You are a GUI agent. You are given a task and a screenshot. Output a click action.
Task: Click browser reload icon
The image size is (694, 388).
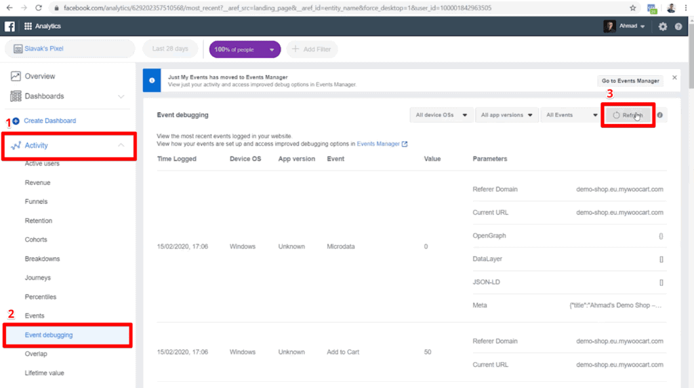pos(38,8)
